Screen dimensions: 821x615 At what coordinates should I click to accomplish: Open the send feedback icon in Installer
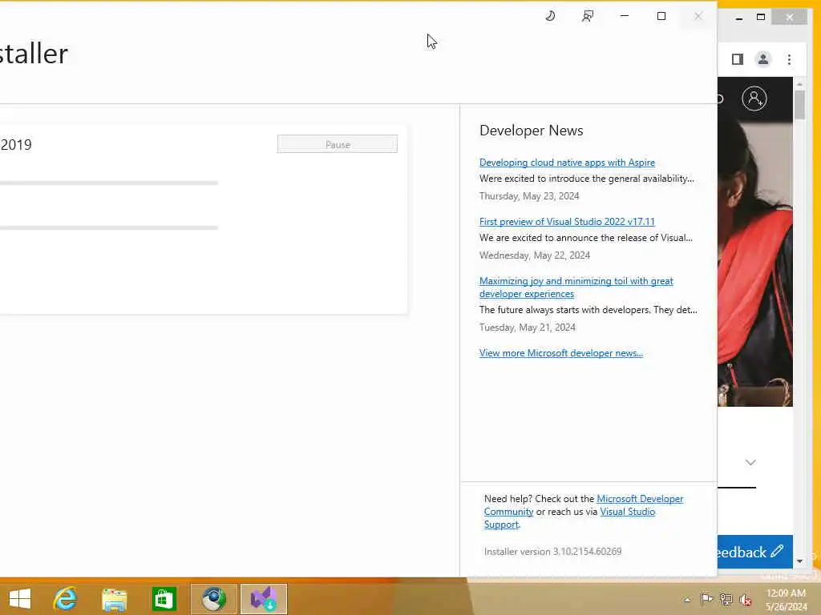click(x=588, y=16)
